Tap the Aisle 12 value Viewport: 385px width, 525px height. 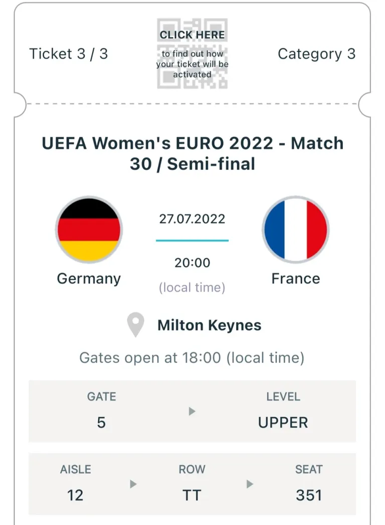[75, 495]
